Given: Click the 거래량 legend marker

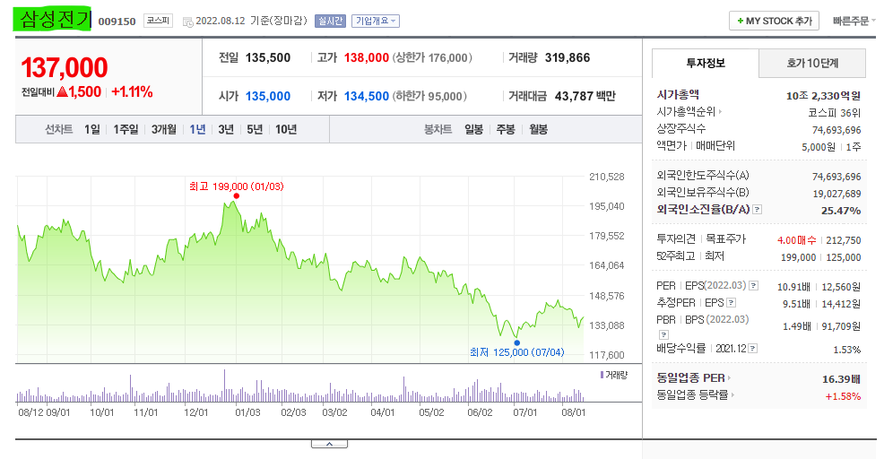Looking at the screenshot, I should click(x=602, y=375).
